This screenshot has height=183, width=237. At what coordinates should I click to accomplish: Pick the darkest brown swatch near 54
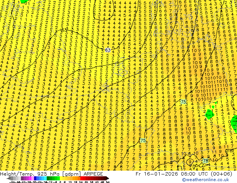point(105,178)
